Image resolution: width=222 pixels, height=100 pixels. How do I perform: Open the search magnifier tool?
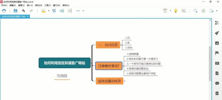(195, 11)
